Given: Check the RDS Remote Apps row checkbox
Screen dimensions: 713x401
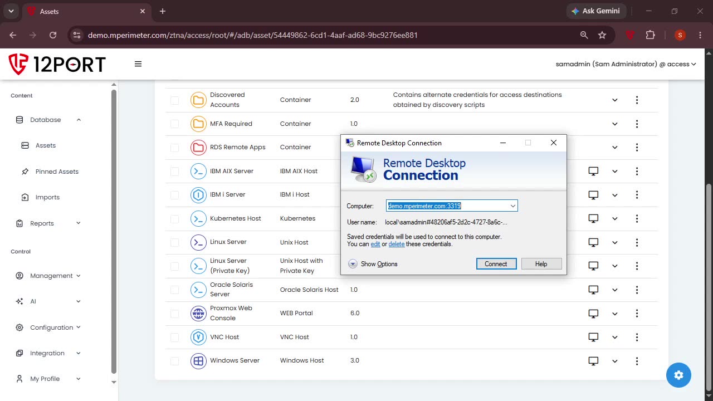Looking at the screenshot, I should 175,148.
